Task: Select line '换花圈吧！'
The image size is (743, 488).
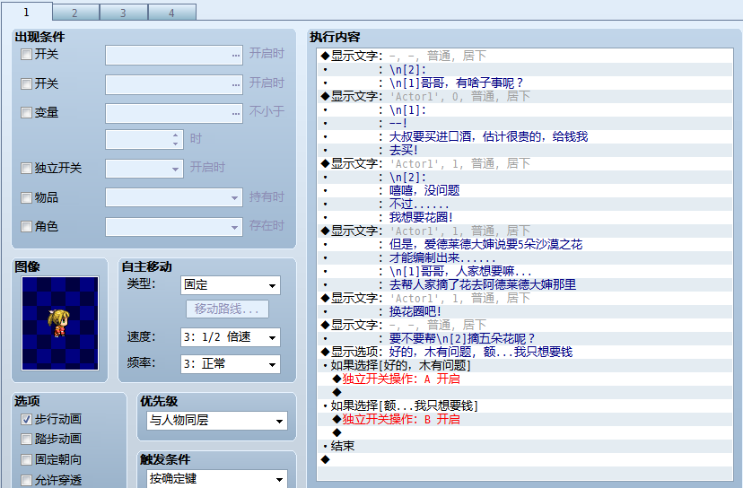Action: 525,312
